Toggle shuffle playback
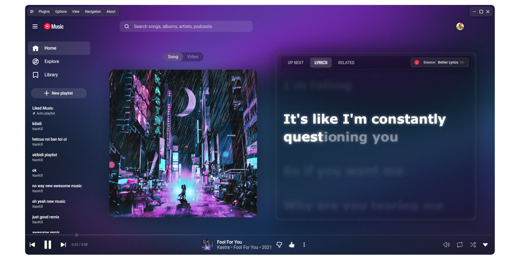 tap(473, 245)
